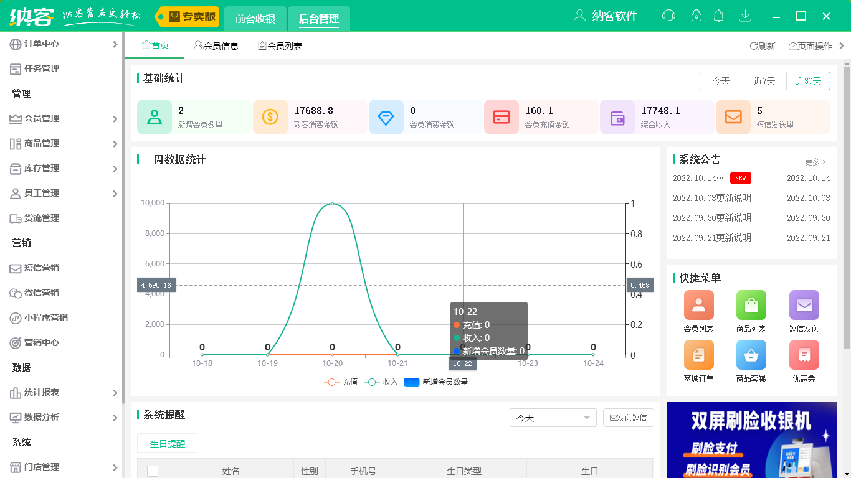Click the 发送短信 button

628,418
